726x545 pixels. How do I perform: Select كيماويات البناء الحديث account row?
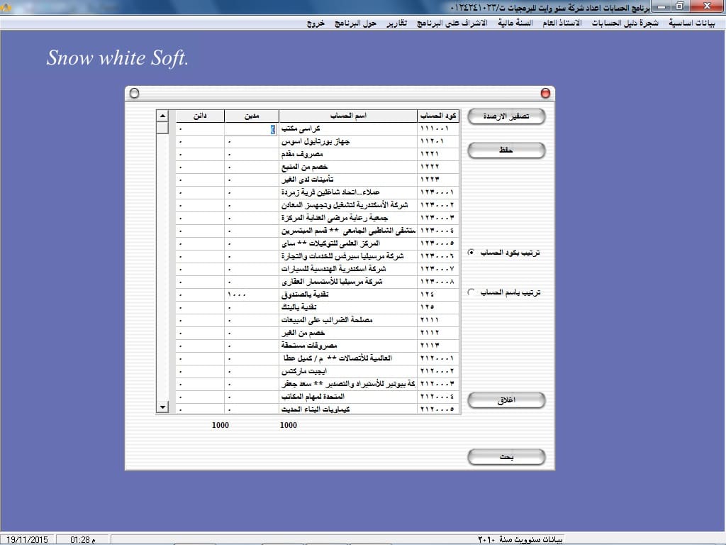(x=318, y=409)
